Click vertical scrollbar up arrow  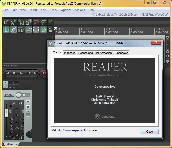pos(167,37)
